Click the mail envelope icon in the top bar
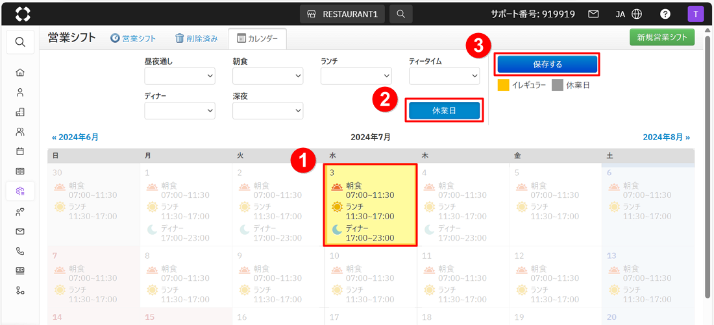714x325 pixels. tap(593, 14)
